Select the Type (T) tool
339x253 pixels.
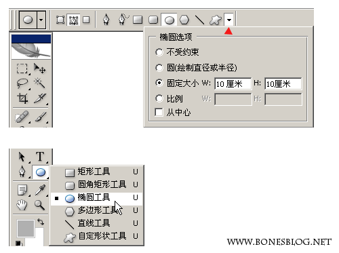(x=40, y=157)
